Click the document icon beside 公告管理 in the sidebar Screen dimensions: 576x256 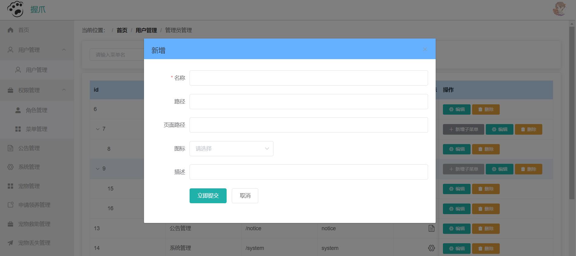click(10, 148)
